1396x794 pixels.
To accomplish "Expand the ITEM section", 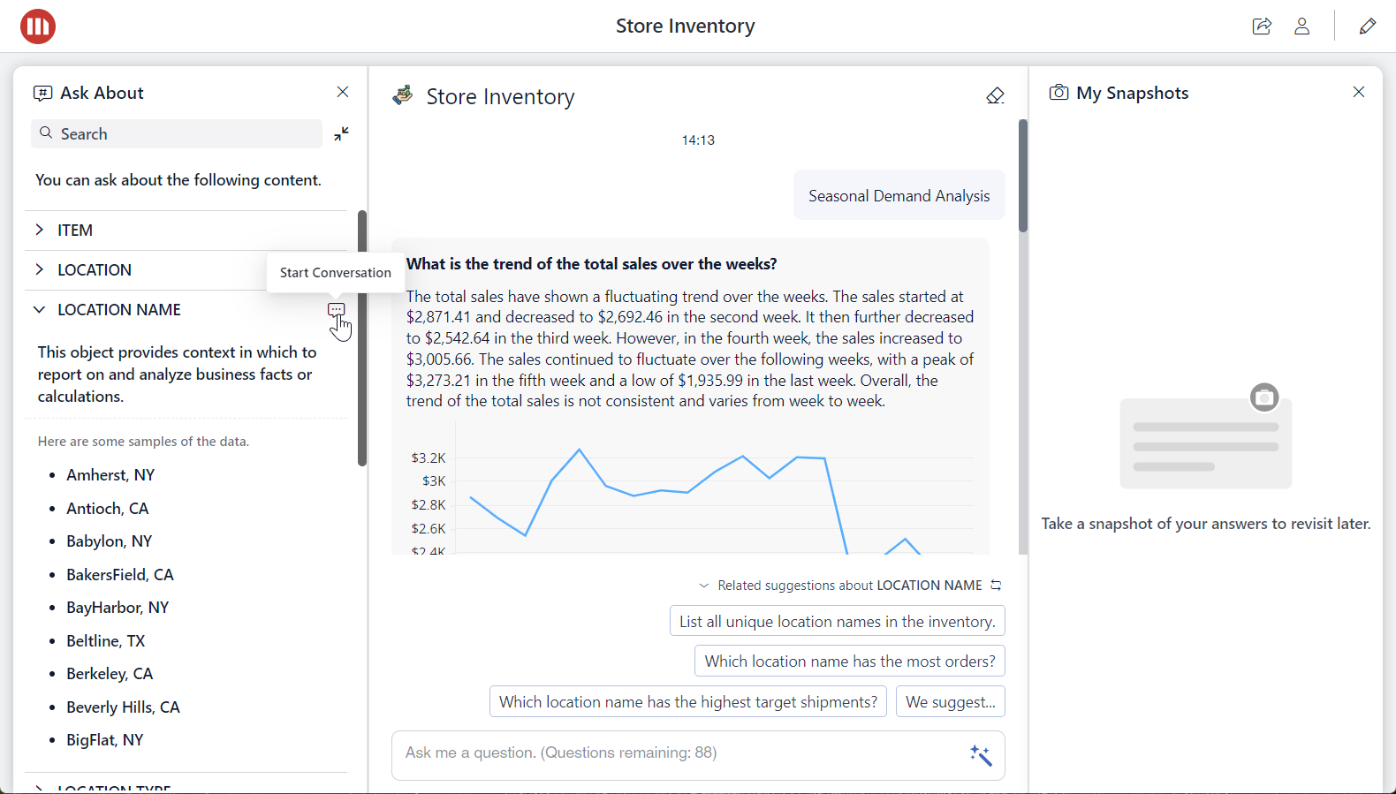I will click(40, 231).
